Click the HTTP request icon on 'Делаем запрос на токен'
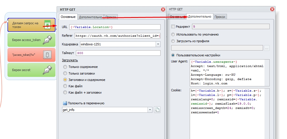Viewport: 287px width, 139px height. [x=47, y=25]
